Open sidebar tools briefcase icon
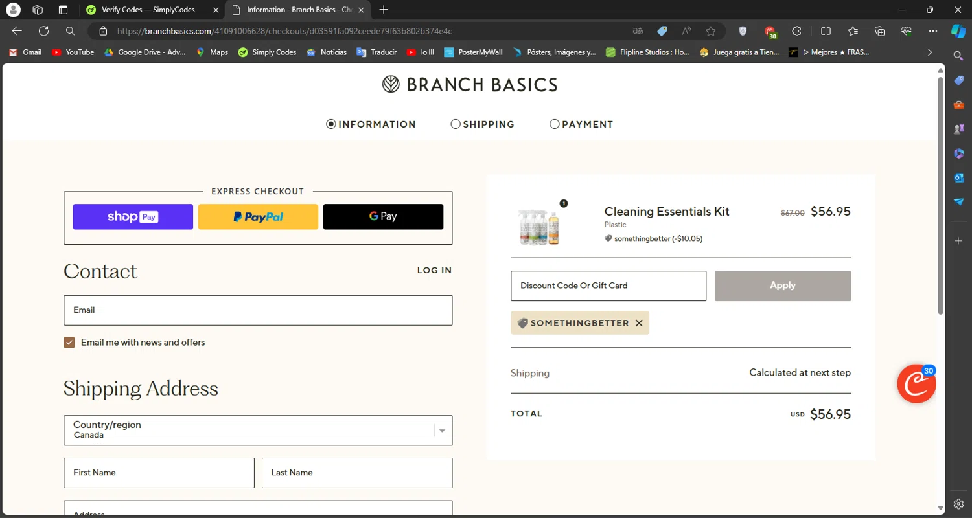 click(958, 105)
